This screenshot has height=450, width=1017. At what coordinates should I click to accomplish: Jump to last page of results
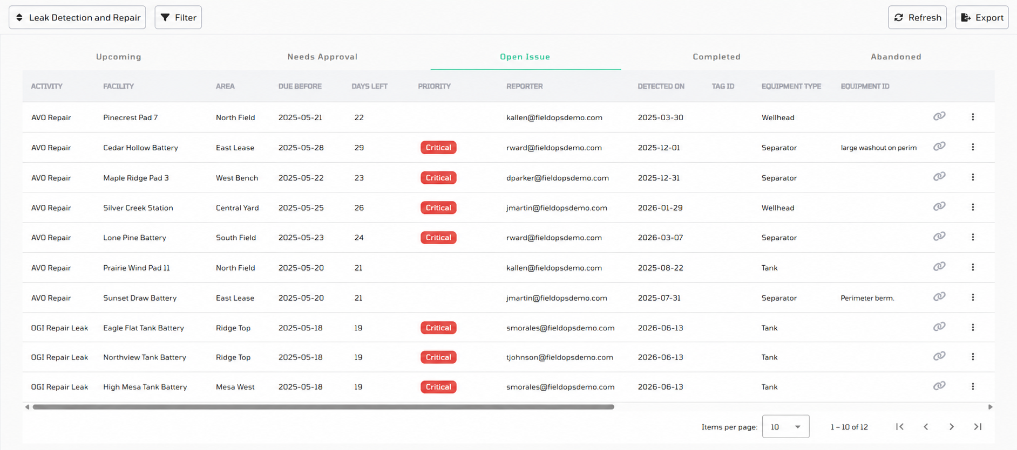click(x=978, y=427)
